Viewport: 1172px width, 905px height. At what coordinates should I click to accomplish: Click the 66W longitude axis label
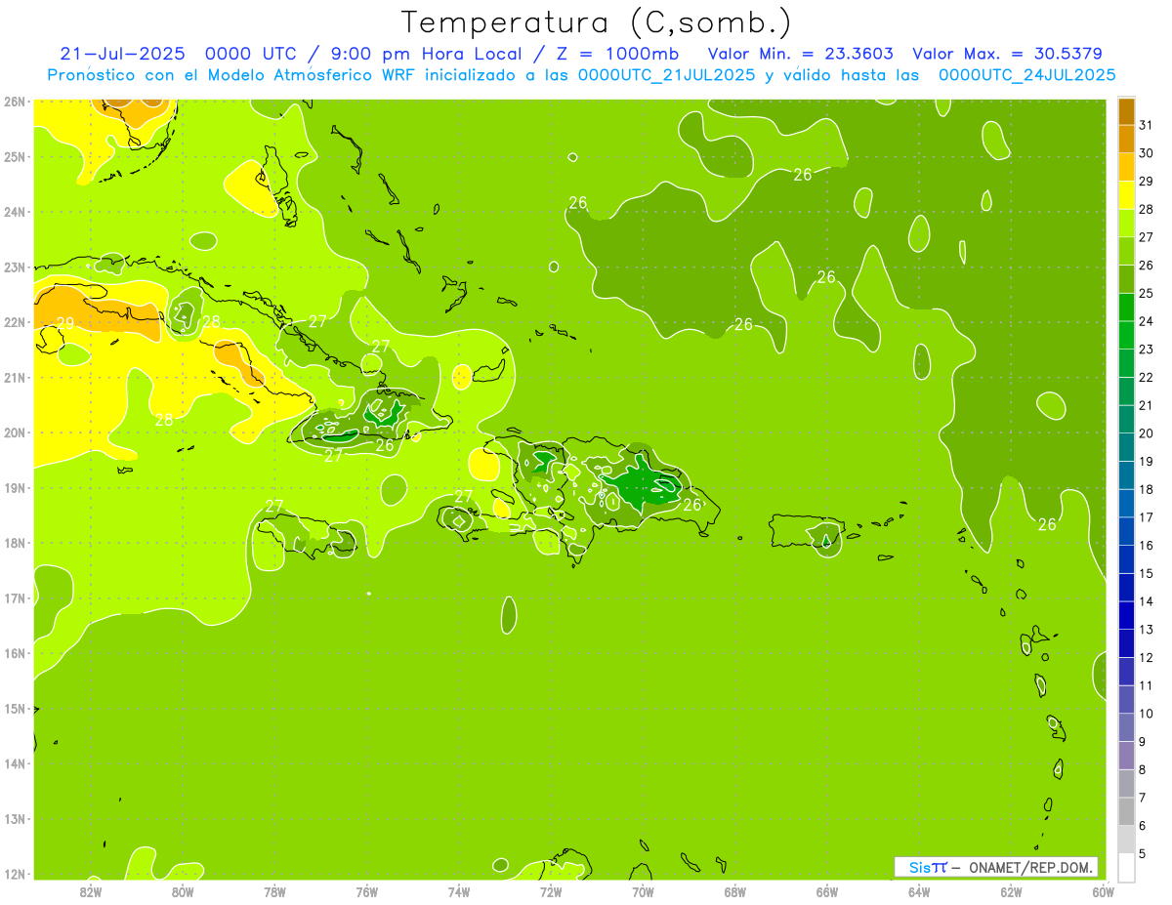(x=827, y=891)
